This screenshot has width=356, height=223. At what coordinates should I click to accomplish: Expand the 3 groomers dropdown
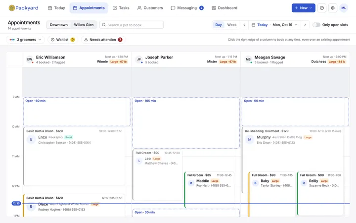(x=25, y=40)
